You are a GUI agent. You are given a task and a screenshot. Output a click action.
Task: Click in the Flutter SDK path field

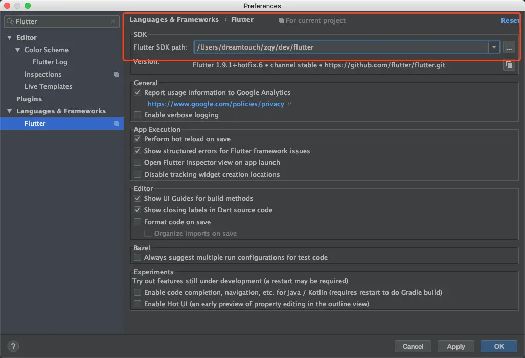(341, 47)
